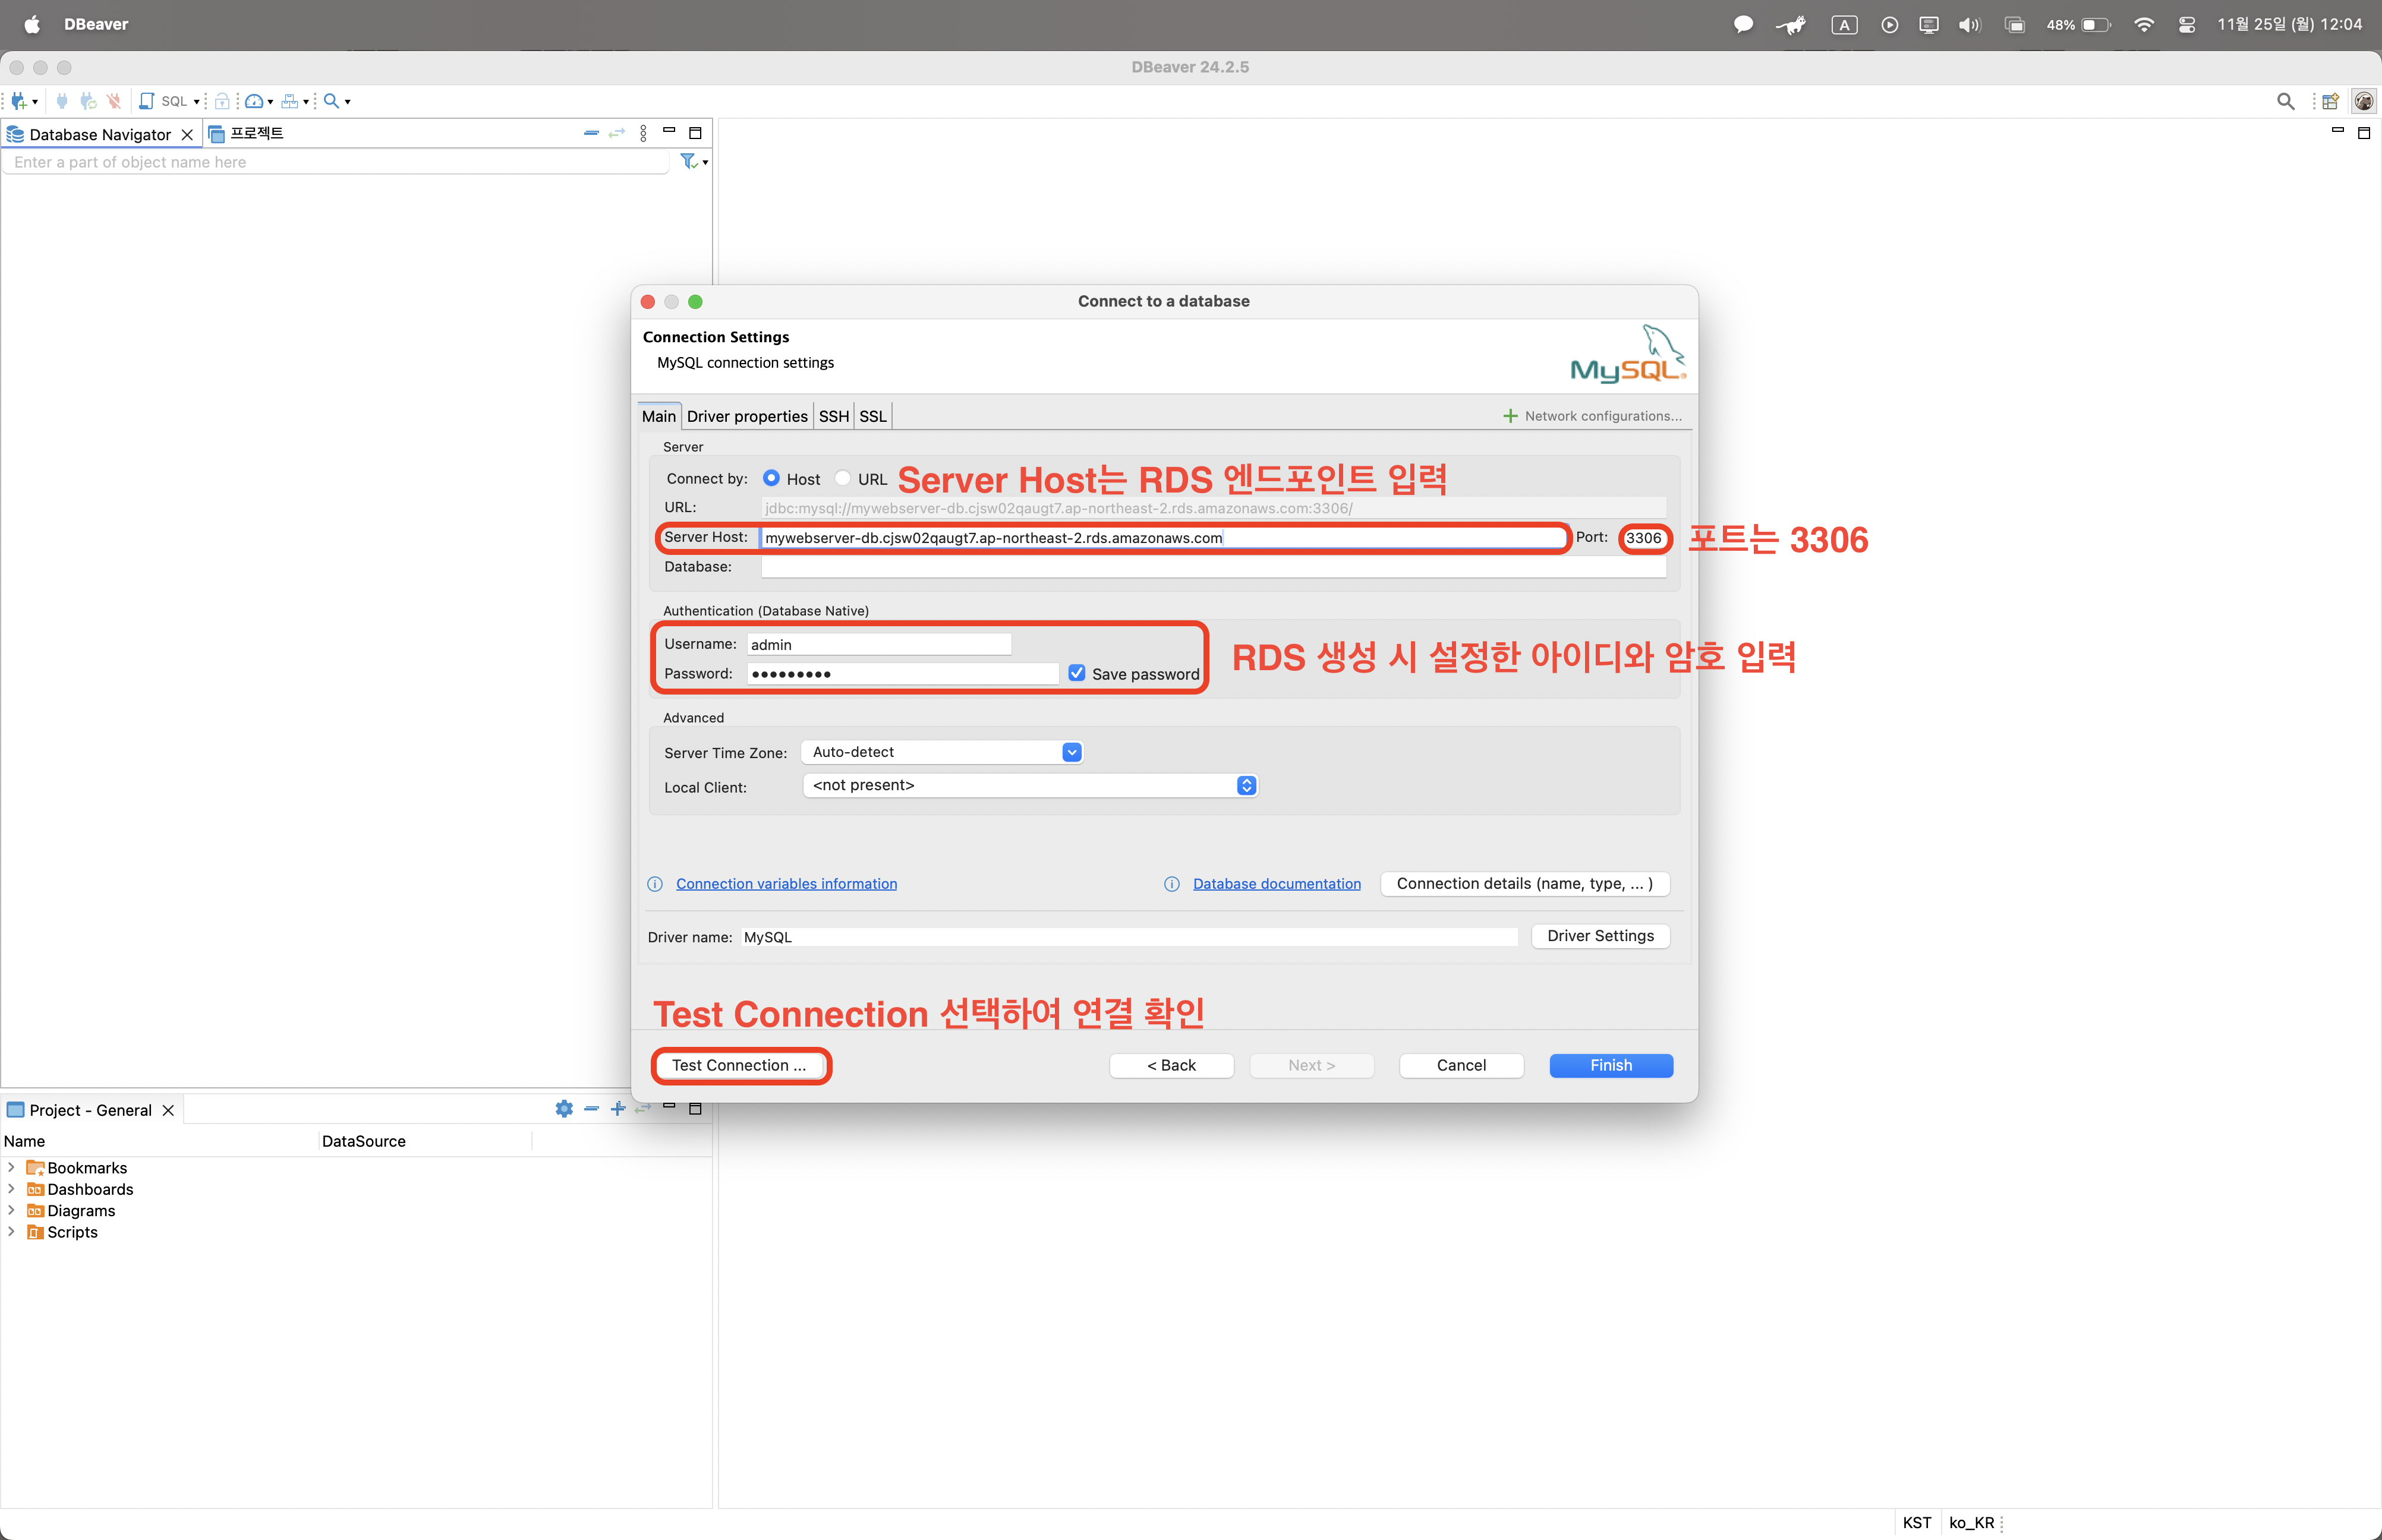Click the blue search magnifier in toolbar
This screenshot has height=1540, width=2382.
click(x=331, y=101)
